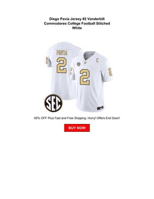Click the Nike tag at jersey hem
The image size is (154, 199).
point(100,108)
